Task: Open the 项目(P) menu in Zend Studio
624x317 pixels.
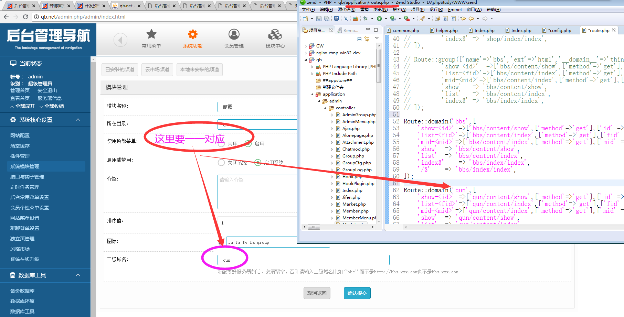Action: [x=417, y=10]
